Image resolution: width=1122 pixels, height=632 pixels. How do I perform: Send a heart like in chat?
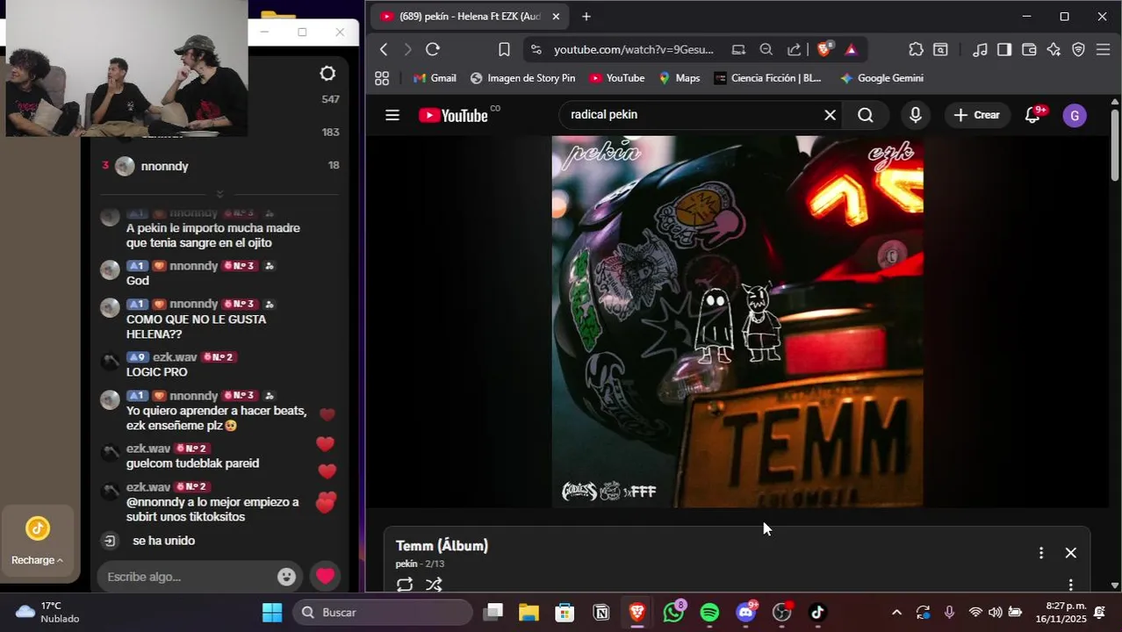(326, 577)
